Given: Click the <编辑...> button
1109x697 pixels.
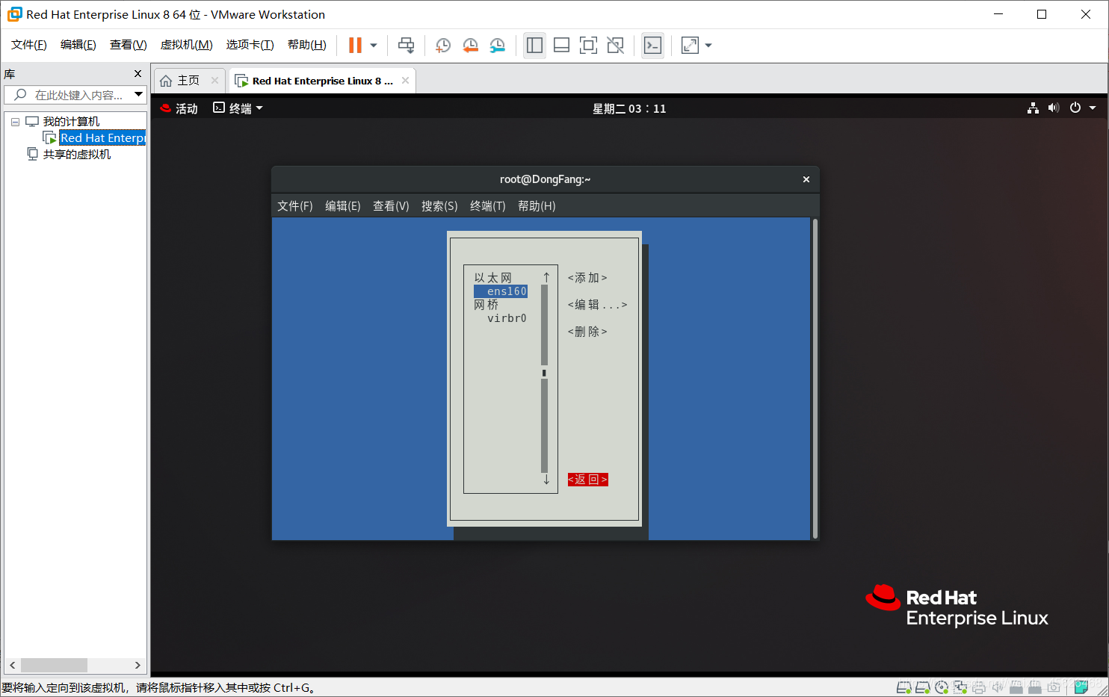Looking at the screenshot, I should (597, 305).
